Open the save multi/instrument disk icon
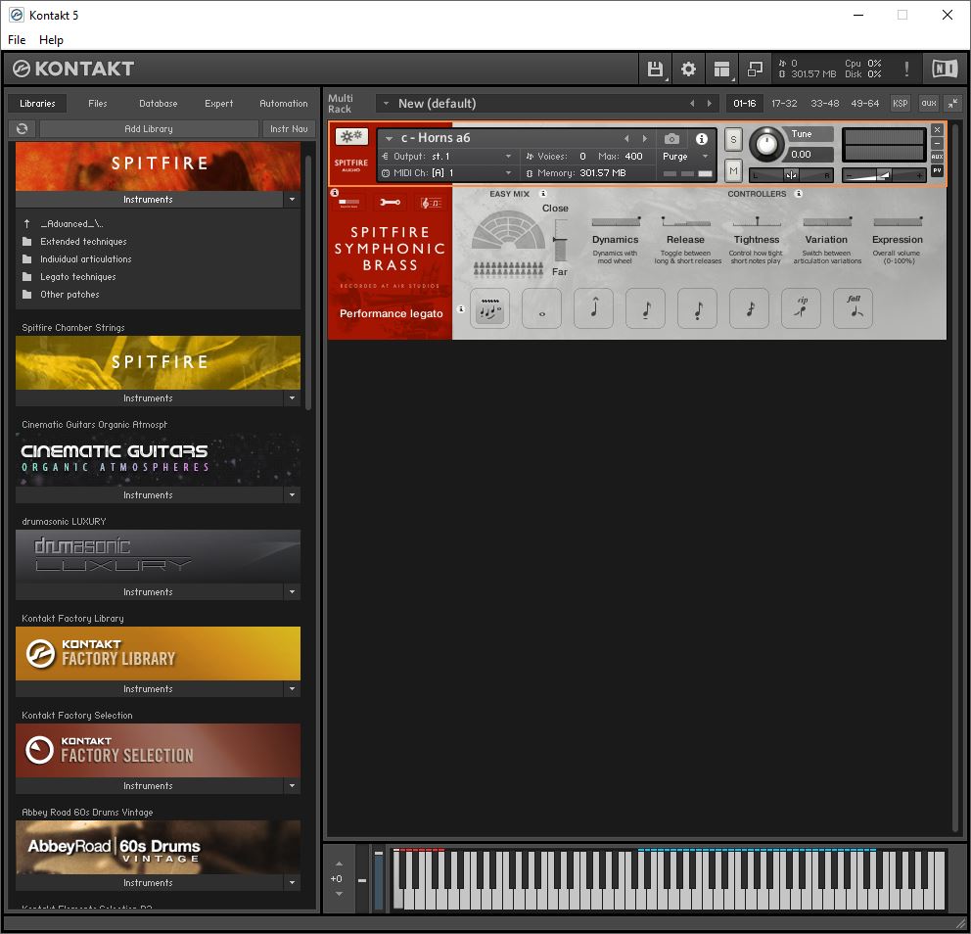 point(655,69)
